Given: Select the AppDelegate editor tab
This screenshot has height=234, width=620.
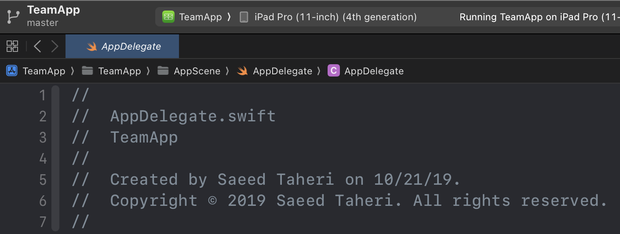Looking at the screenshot, I should (131, 47).
